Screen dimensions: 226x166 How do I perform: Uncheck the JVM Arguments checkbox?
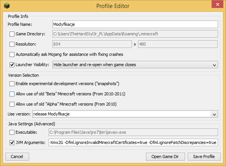[12, 142]
